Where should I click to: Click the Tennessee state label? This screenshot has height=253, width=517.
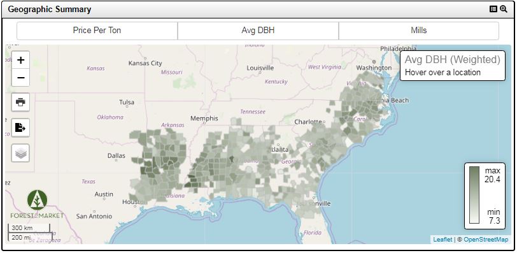pos(253,112)
